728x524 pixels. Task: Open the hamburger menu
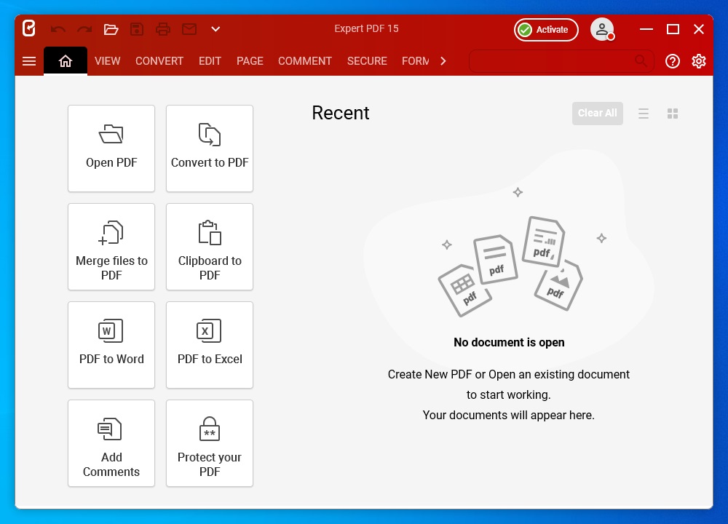pos(29,61)
